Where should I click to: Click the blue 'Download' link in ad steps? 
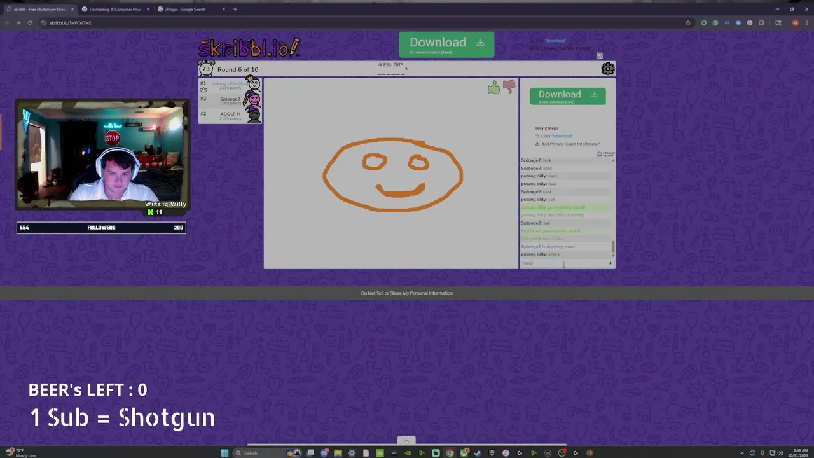click(562, 136)
